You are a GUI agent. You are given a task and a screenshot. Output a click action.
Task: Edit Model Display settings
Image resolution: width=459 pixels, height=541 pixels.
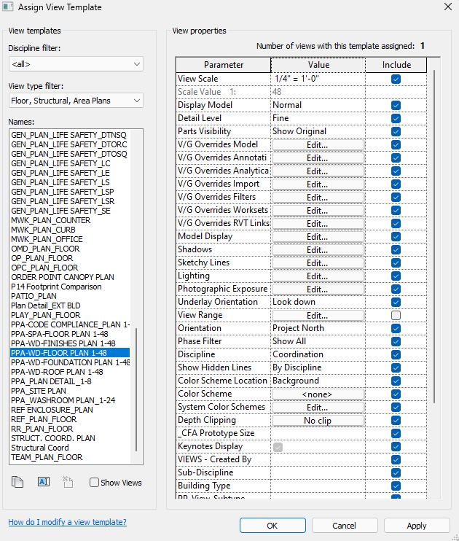[x=318, y=237]
